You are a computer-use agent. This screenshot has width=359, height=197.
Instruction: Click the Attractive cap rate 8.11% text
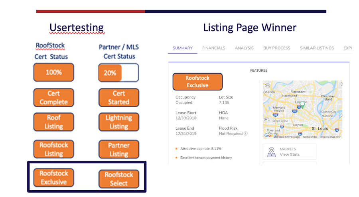tap(201, 148)
